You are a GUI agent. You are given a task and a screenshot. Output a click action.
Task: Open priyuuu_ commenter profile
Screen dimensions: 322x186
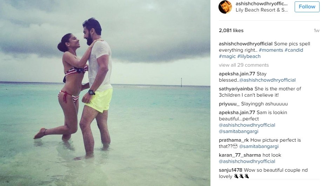(x=229, y=104)
